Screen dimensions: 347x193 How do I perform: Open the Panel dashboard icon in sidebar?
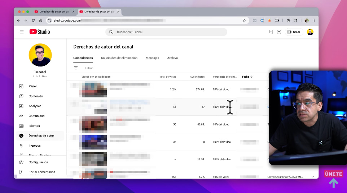[21, 86]
